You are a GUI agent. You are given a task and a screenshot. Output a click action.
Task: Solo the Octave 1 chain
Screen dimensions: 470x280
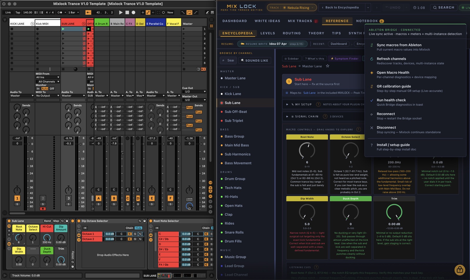click(135, 234)
